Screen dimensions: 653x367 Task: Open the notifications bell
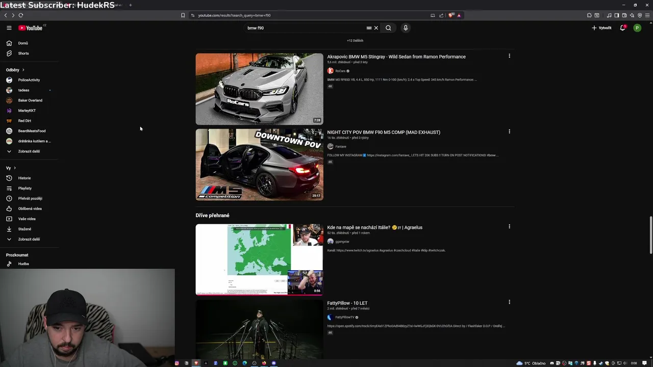click(622, 28)
